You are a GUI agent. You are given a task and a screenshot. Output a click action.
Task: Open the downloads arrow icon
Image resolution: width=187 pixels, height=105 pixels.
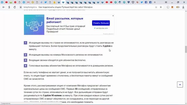pyautogui.click(x=183, y=7)
